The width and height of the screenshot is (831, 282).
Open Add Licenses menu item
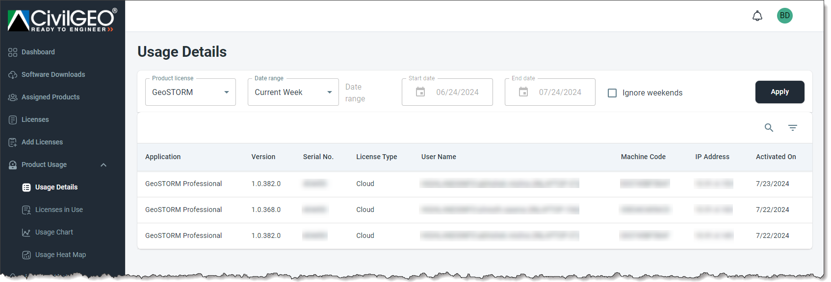click(x=42, y=142)
